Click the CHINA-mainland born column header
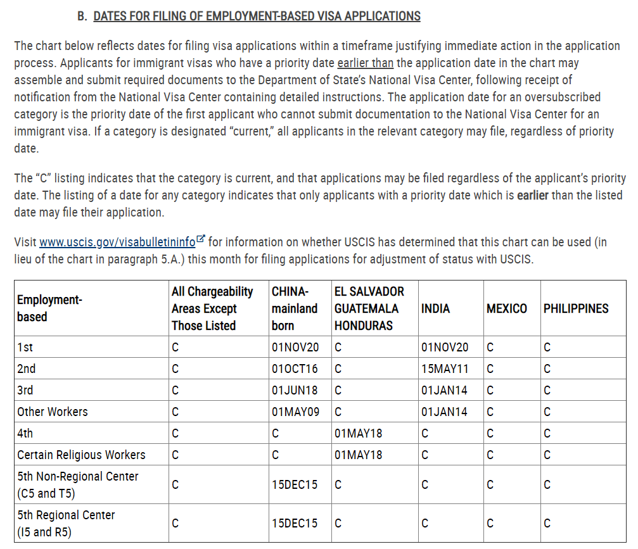The width and height of the screenshot is (638, 549). click(295, 308)
